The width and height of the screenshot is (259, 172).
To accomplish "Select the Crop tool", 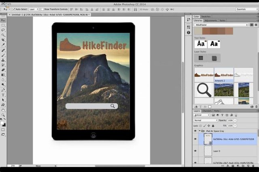I will pos(3,40).
